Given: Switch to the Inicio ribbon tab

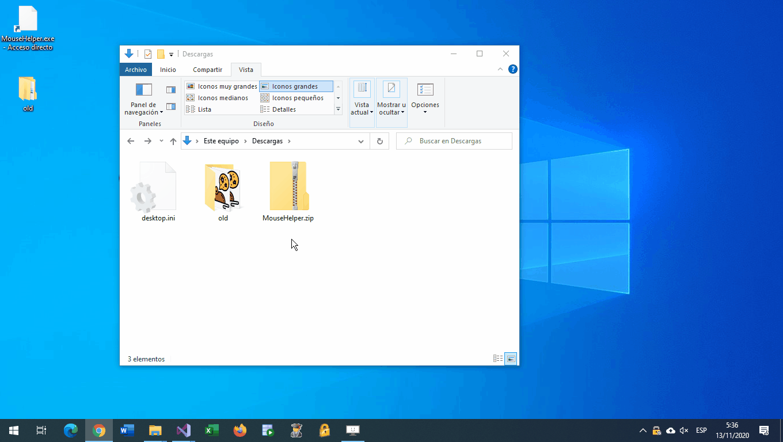Looking at the screenshot, I should pos(168,70).
